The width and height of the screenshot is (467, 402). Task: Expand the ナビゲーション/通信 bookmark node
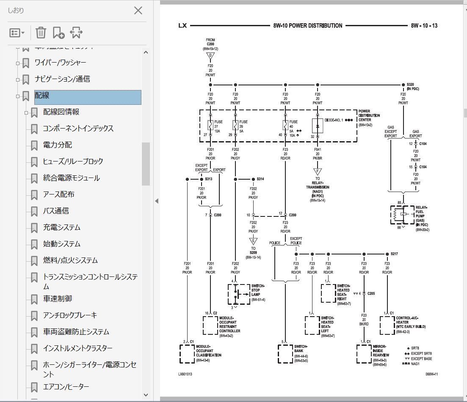[18, 80]
